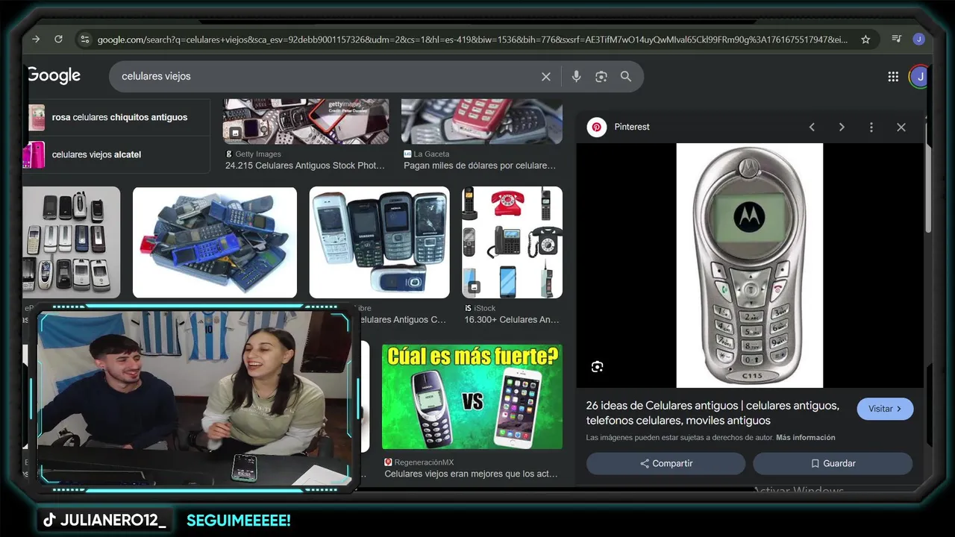
Task: Click the 'La Gaceta' source label
Action: 431,154
